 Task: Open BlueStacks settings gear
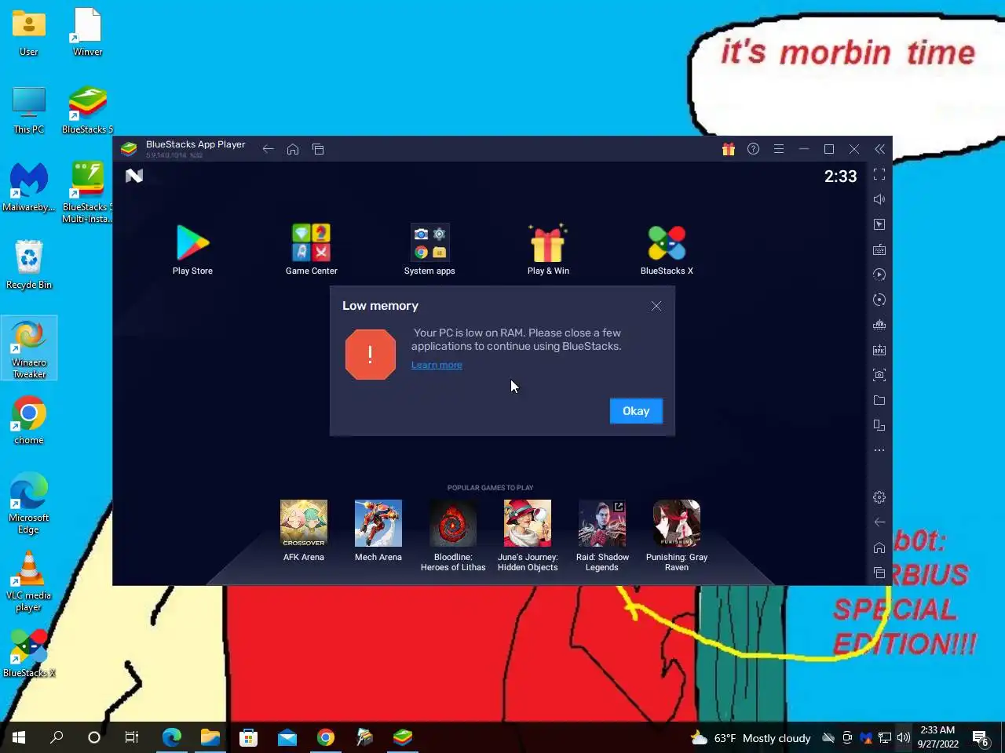click(879, 497)
